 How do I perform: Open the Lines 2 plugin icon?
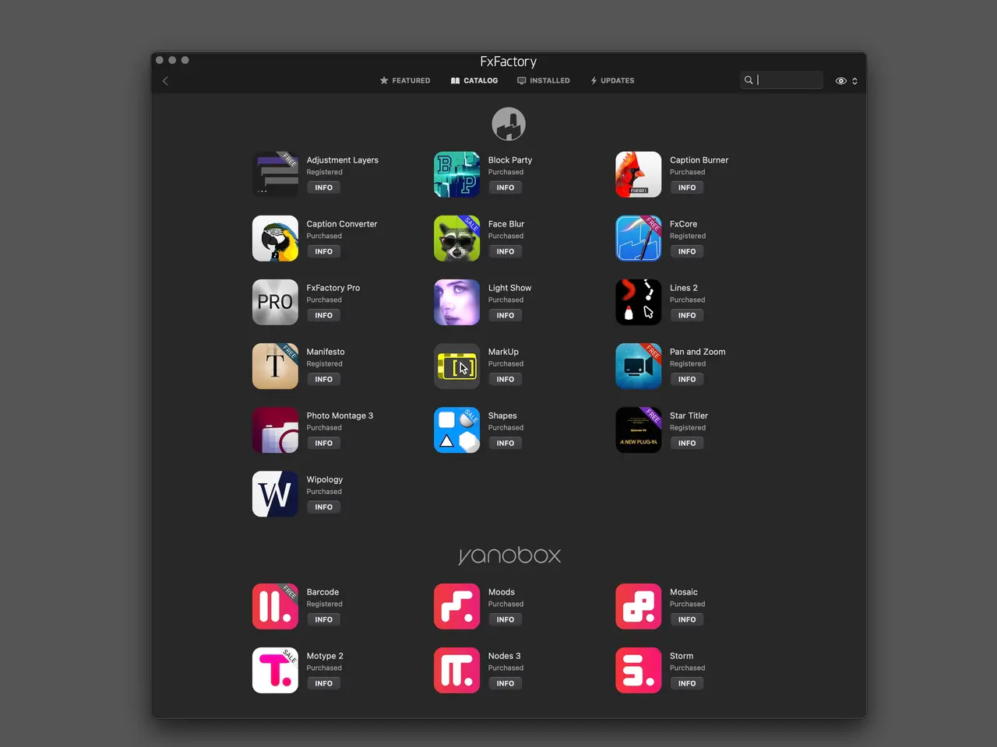click(638, 302)
